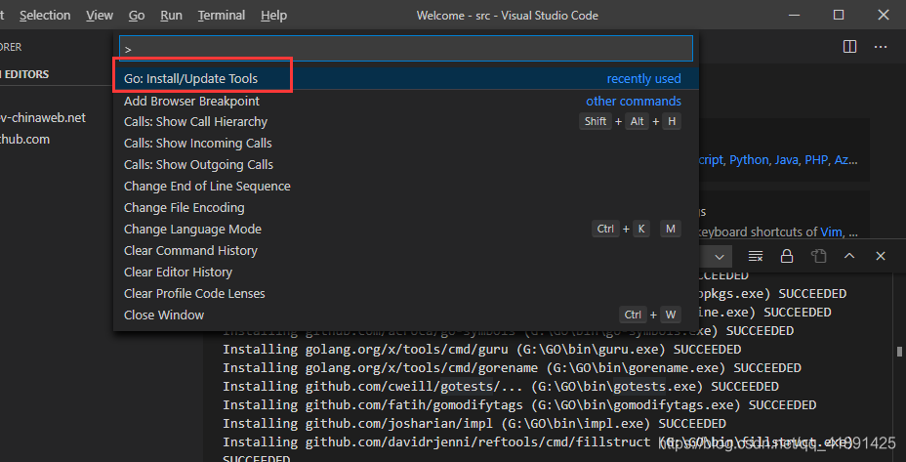906x462 pixels.
Task: Select Close Window command
Action: pyautogui.click(x=405, y=315)
